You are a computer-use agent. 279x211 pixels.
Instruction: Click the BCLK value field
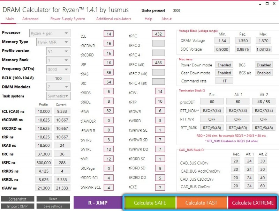[58, 78]
